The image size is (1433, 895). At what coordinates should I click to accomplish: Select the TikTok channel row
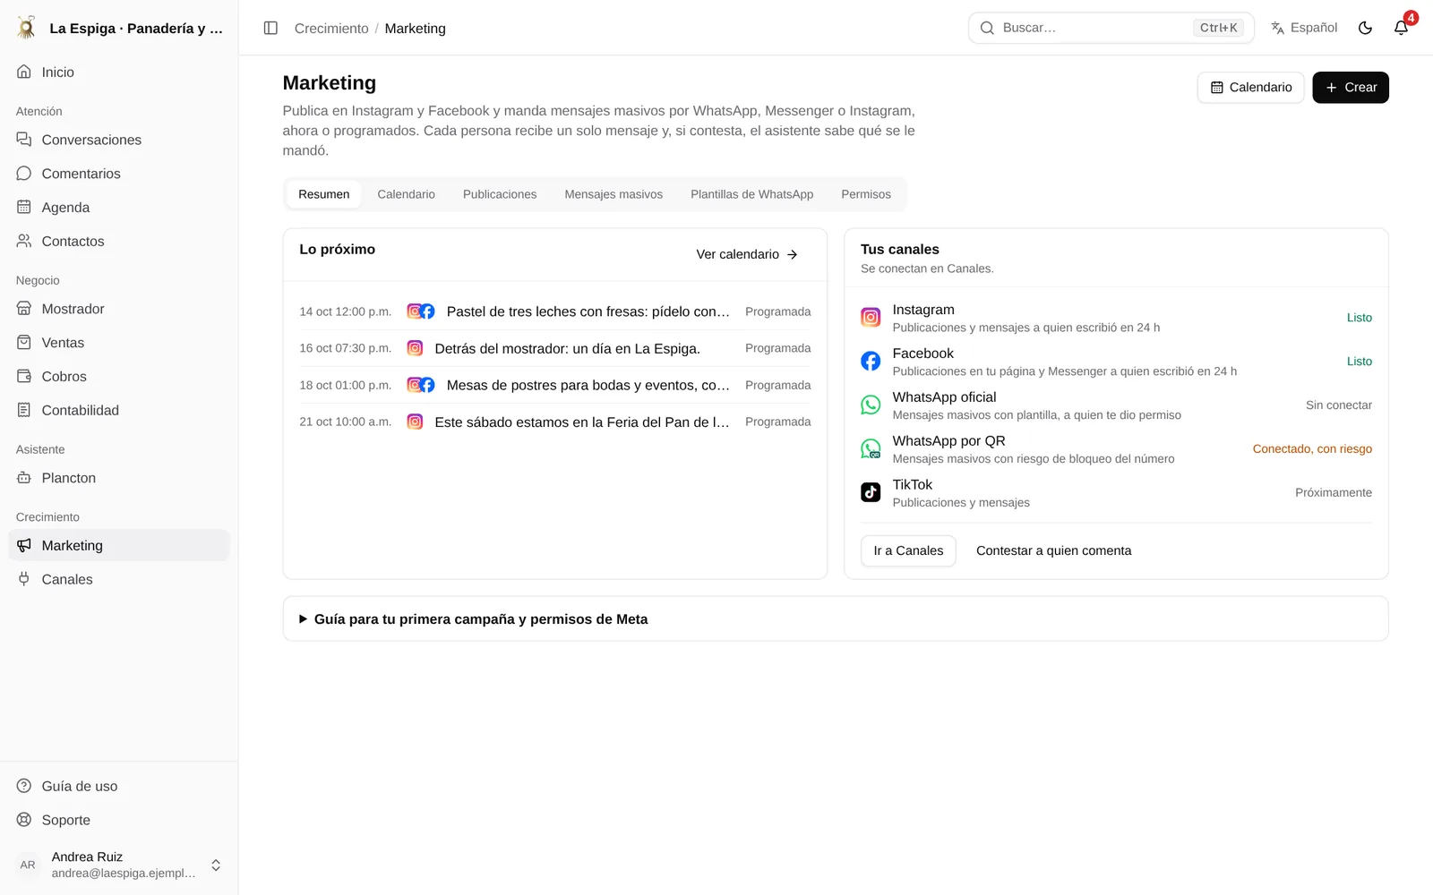pyautogui.click(x=1116, y=493)
